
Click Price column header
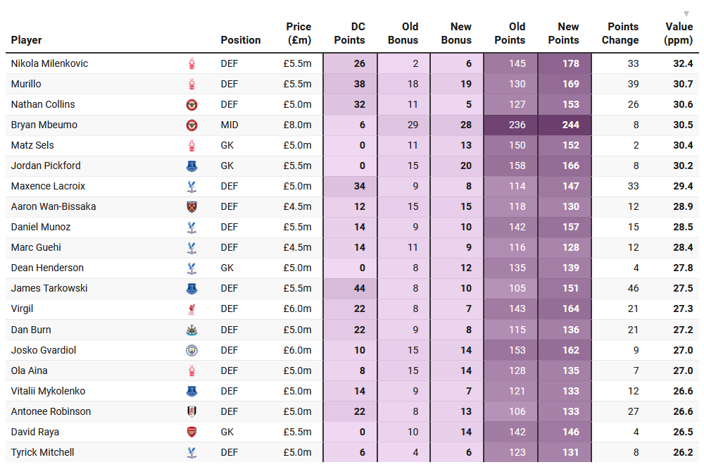point(298,34)
